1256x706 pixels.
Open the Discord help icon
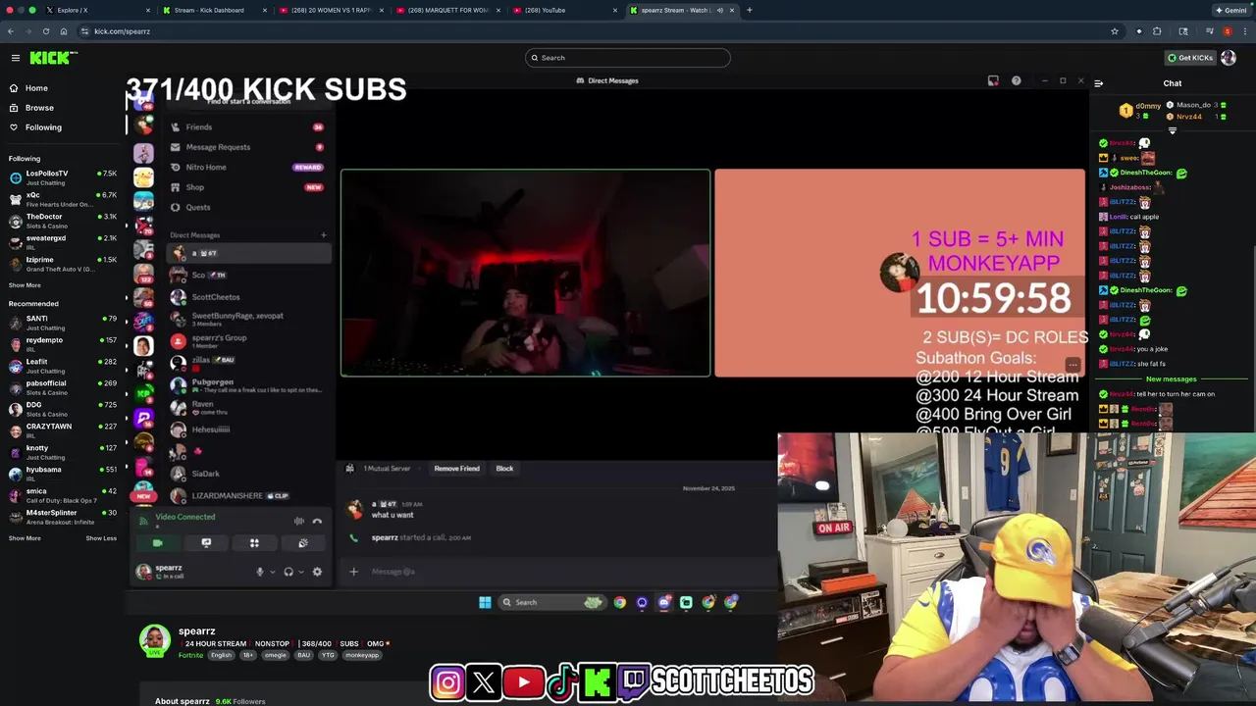(x=1017, y=81)
